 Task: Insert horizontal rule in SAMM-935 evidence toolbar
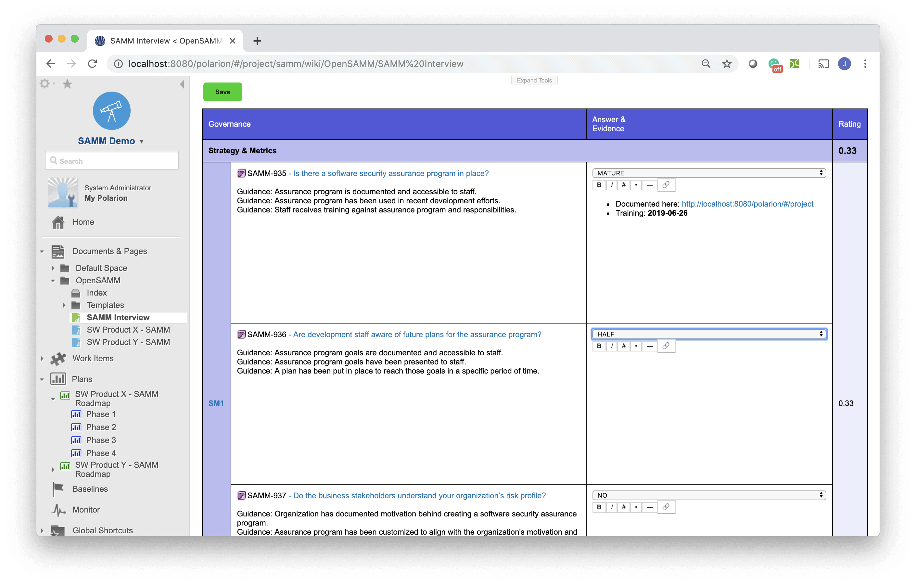(x=649, y=185)
